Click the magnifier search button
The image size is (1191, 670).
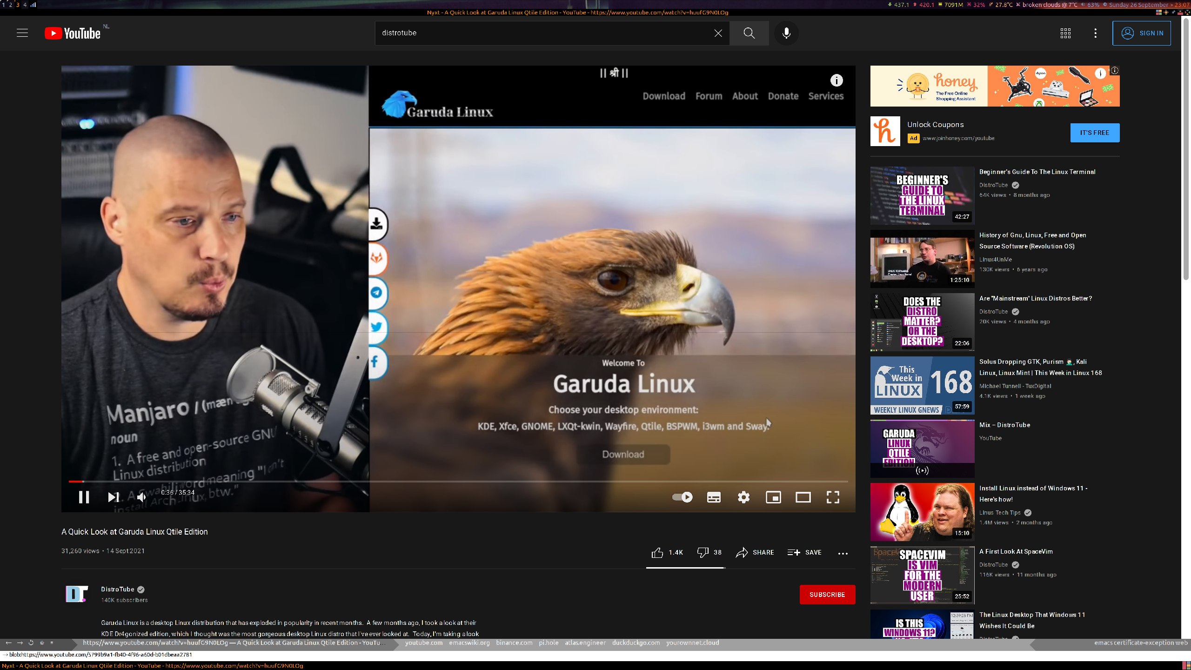(749, 33)
